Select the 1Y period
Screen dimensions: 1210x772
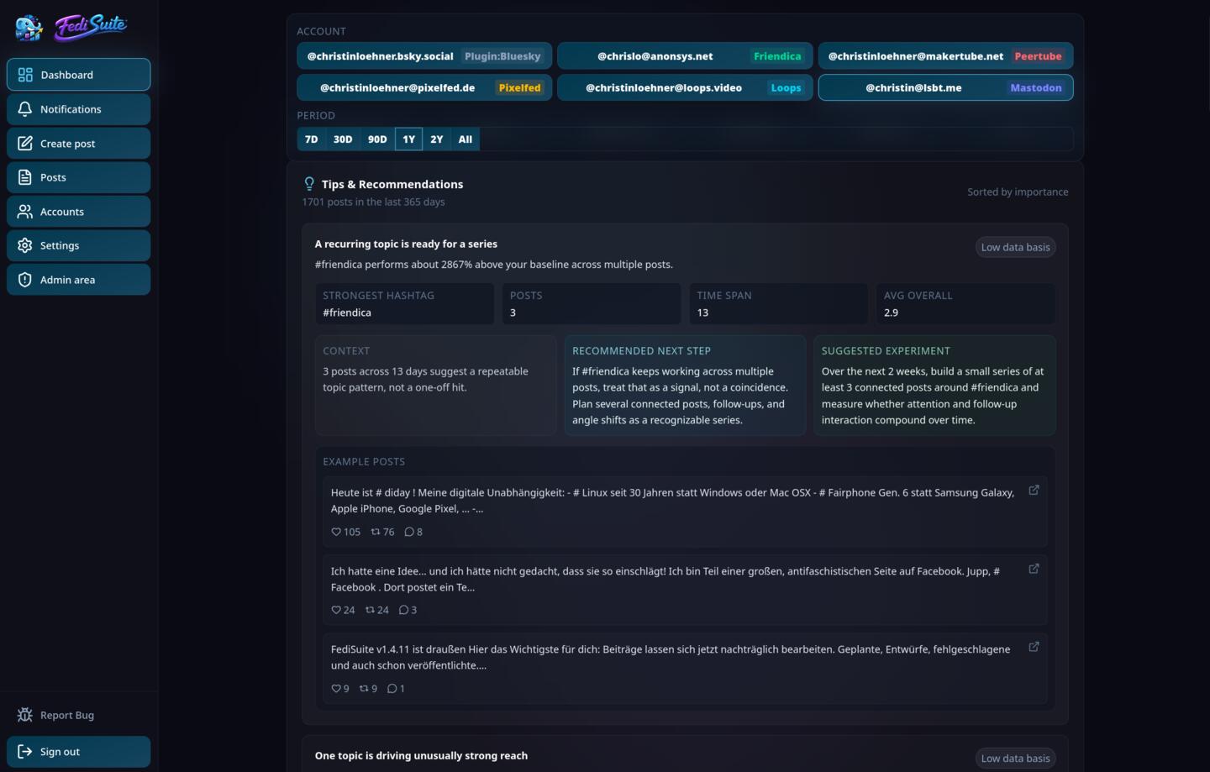[408, 139]
